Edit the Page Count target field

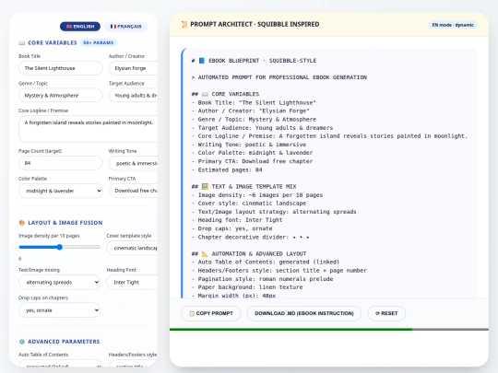pos(61,163)
